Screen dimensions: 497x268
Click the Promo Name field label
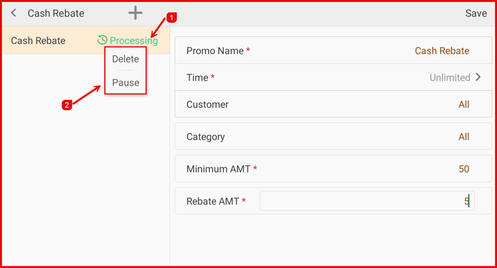[215, 51]
